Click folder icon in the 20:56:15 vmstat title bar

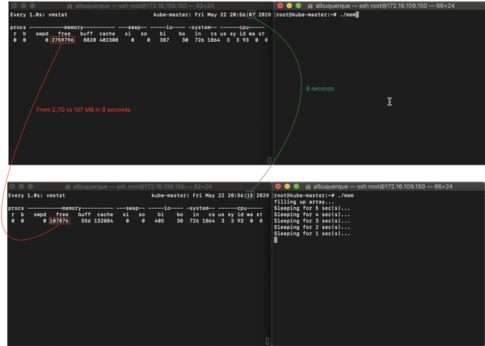coord(69,186)
